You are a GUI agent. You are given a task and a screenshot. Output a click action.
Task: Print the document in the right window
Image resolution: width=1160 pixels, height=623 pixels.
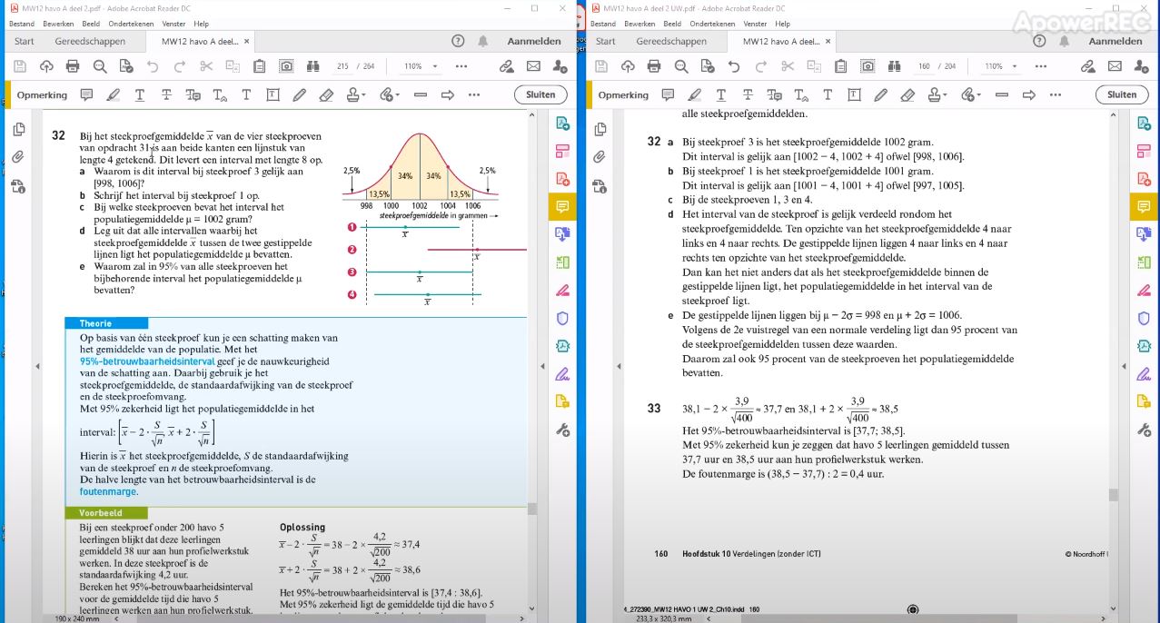pyautogui.click(x=654, y=66)
